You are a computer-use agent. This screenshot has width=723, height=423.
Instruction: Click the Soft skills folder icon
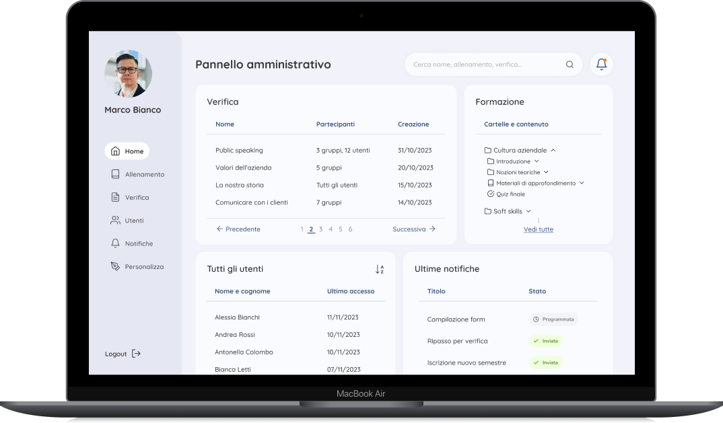point(488,211)
